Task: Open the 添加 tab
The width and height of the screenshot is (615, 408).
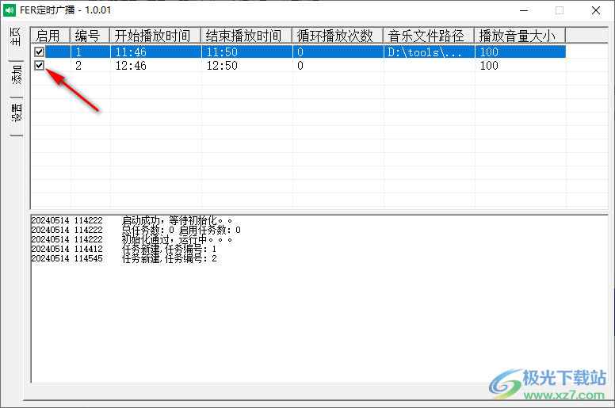Action: tap(15, 78)
